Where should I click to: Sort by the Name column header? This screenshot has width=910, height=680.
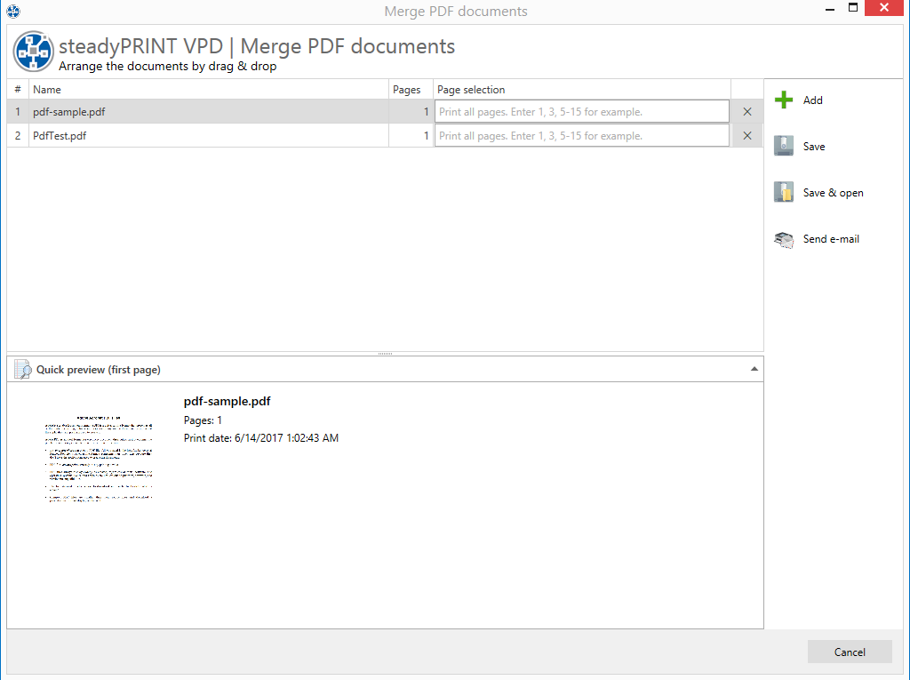click(209, 90)
